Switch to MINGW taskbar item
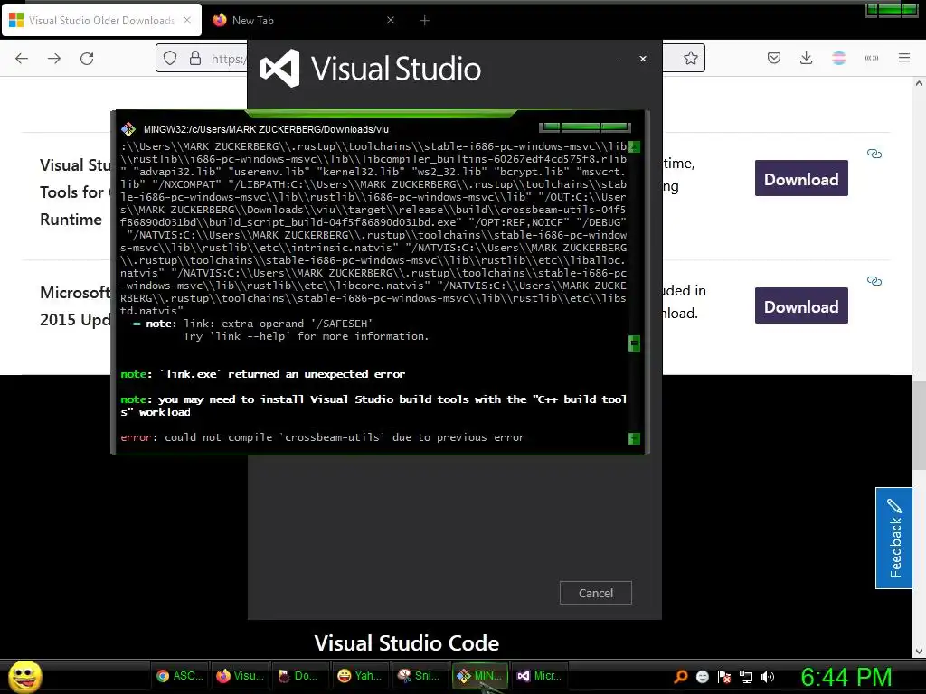The width and height of the screenshot is (926, 694). [480, 676]
